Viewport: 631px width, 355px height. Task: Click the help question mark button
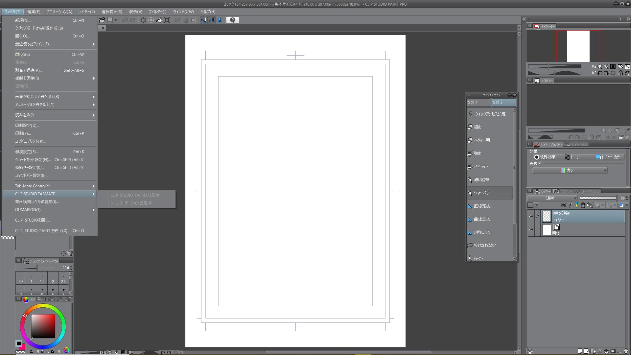(233, 20)
